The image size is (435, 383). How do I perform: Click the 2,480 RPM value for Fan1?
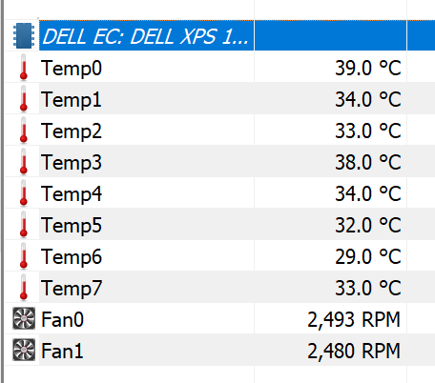point(354,351)
